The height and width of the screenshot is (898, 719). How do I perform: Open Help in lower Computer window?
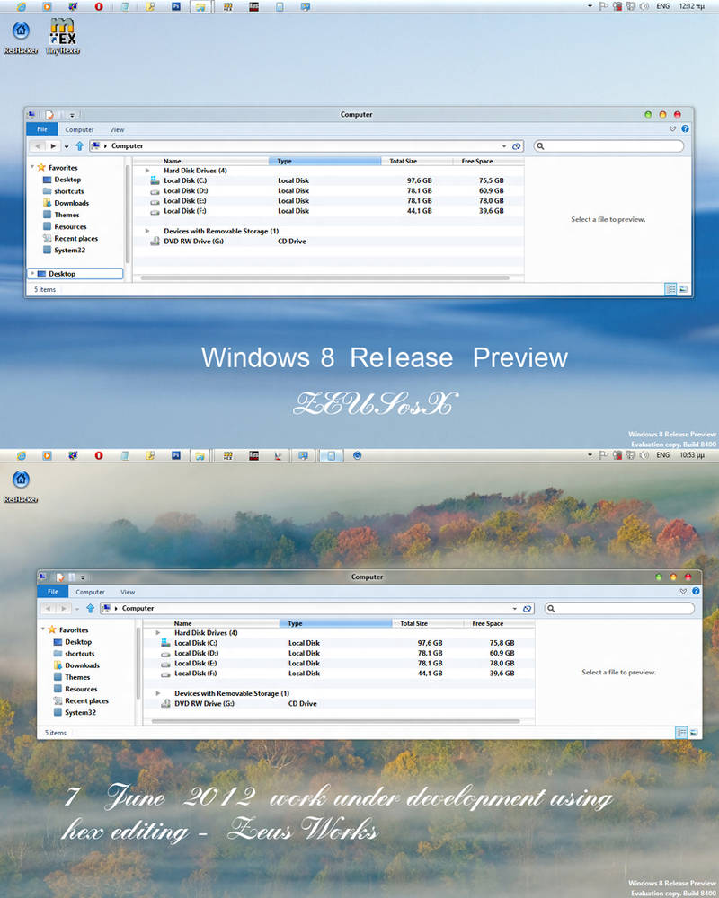[x=696, y=592]
